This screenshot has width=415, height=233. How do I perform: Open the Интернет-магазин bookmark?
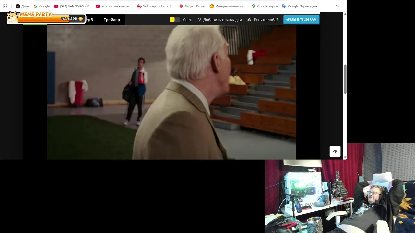[228, 6]
